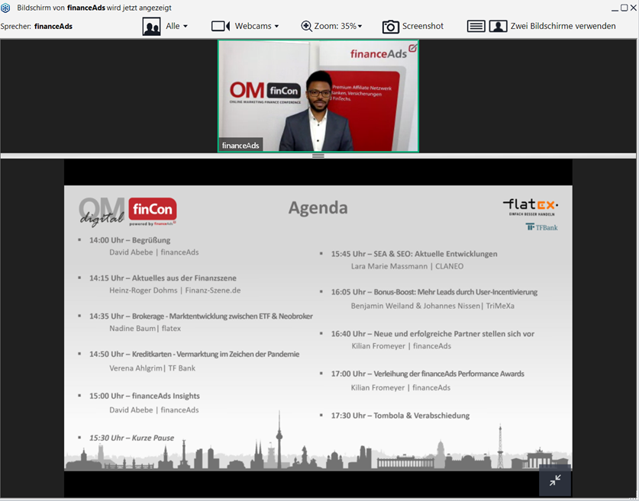Screen dimensions: 639x501
Task: Click '15:45 Uhr – SEA & SEO' agenda line
Action: point(414,254)
